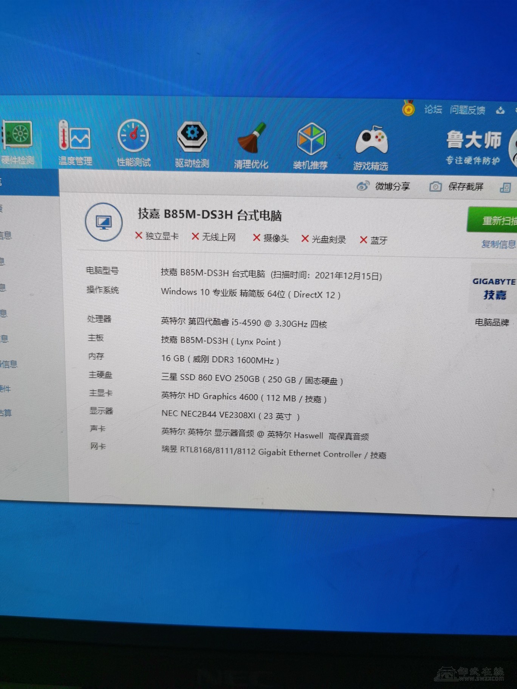
Task: Click the download icon next to 问题反馈
Action: 500,110
